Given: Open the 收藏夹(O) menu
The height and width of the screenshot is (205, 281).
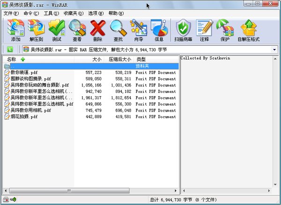Looking at the screenshot, I should (x=74, y=14).
